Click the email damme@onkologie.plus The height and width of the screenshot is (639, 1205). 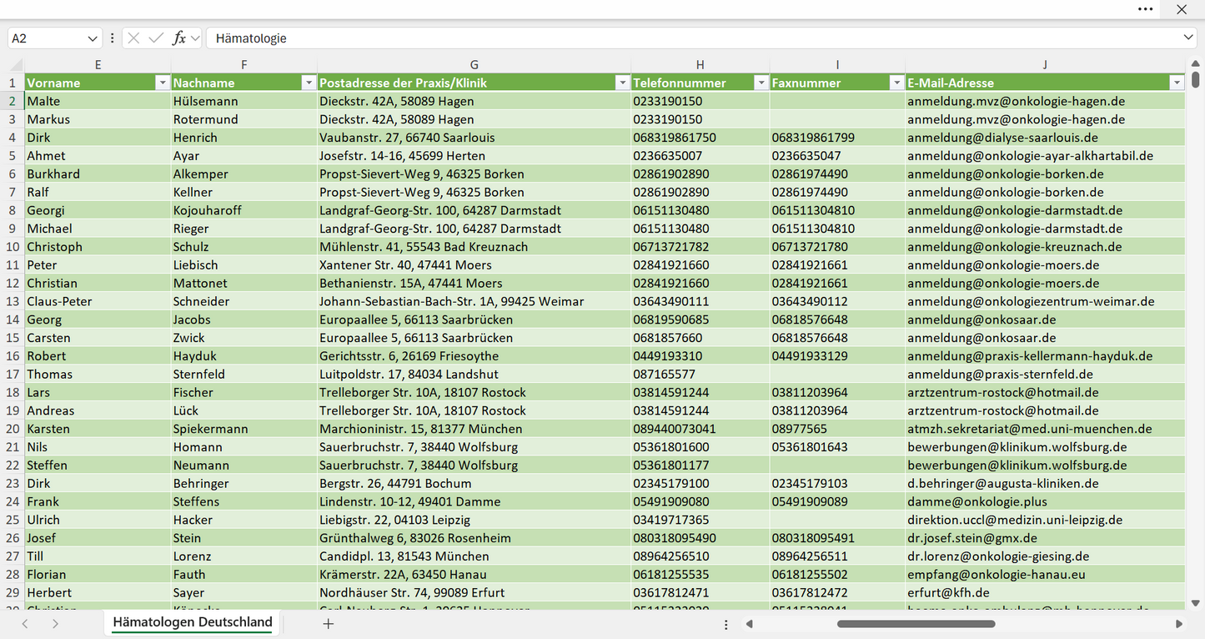coord(977,501)
